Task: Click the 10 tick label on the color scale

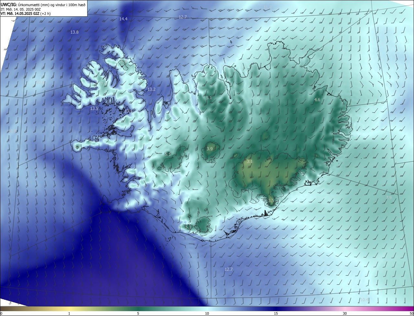Action: (x=207, y=314)
